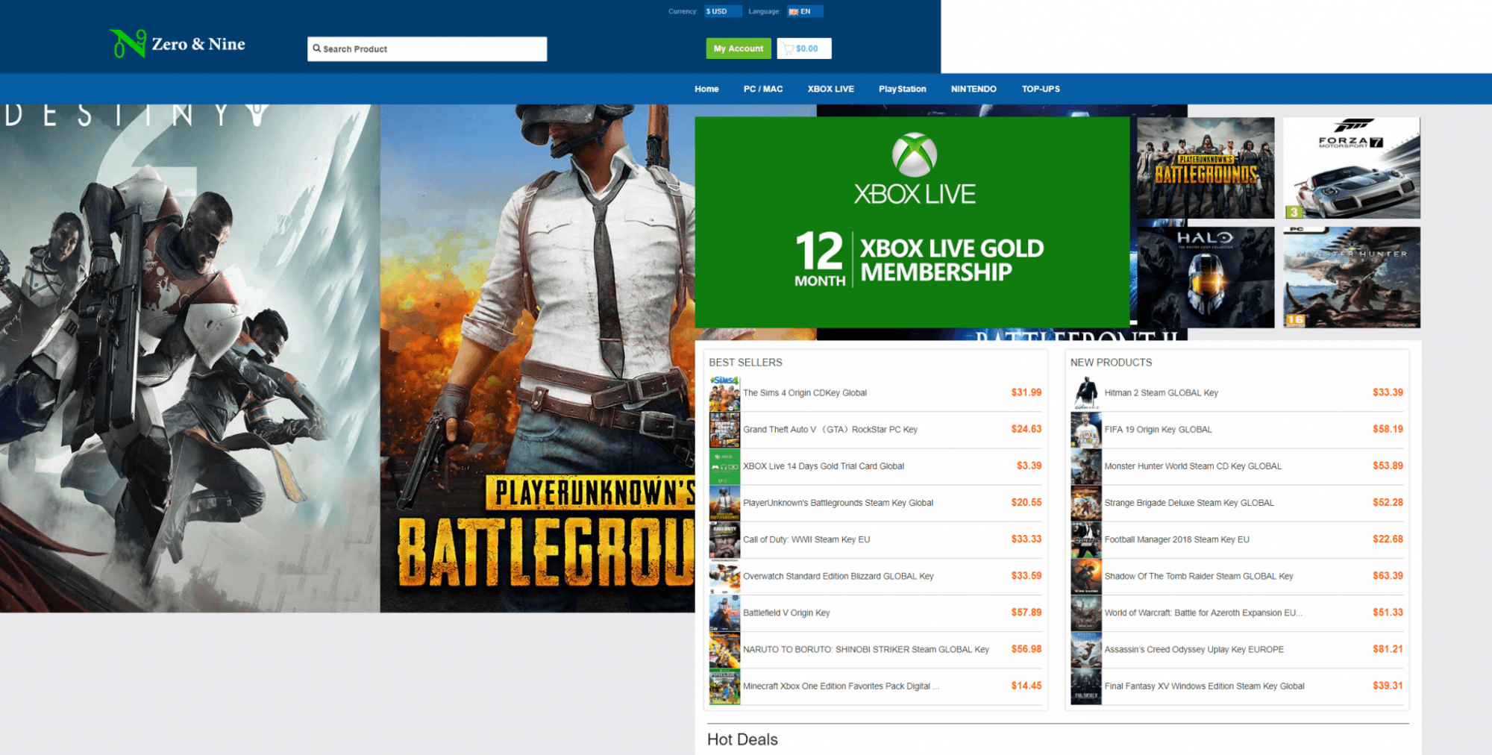Open Battlefield V Origin Key link
Viewport: 1492px width, 755px height.
(786, 613)
